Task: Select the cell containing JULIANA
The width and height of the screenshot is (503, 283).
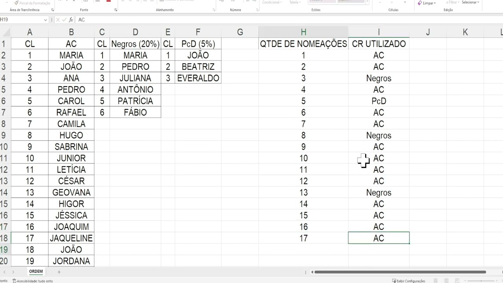Action: [x=135, y=78]
